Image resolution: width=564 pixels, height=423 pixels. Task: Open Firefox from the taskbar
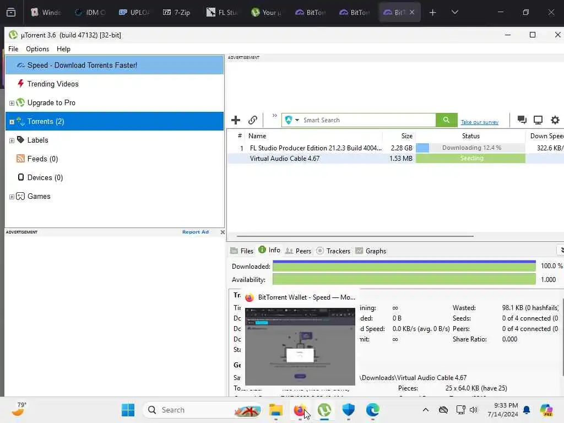[x=300, y=410]
